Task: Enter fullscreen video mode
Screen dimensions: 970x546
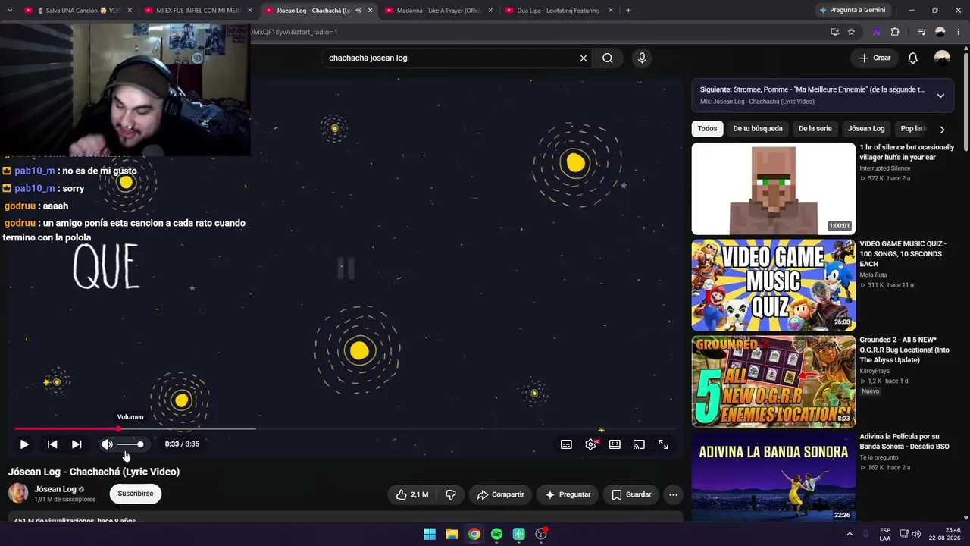Action: pos(663,444)
